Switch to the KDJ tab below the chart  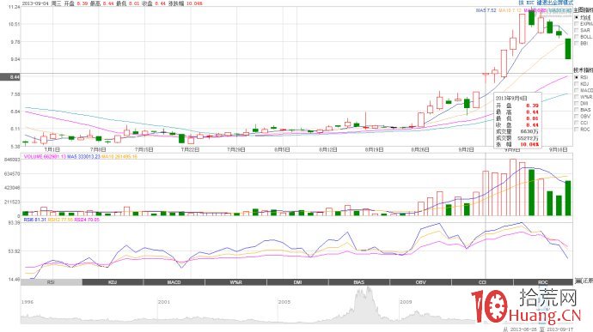coord(113,282)
